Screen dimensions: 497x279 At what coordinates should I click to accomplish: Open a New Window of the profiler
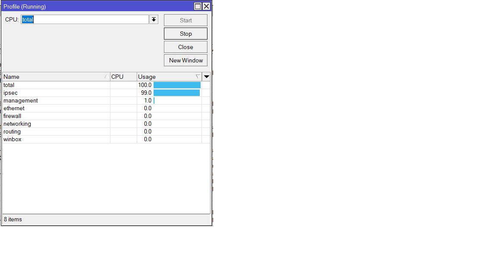coord(186,60)
